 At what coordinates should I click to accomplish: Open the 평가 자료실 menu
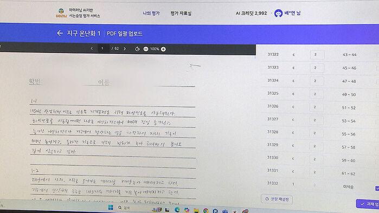[x=181, y=14]
